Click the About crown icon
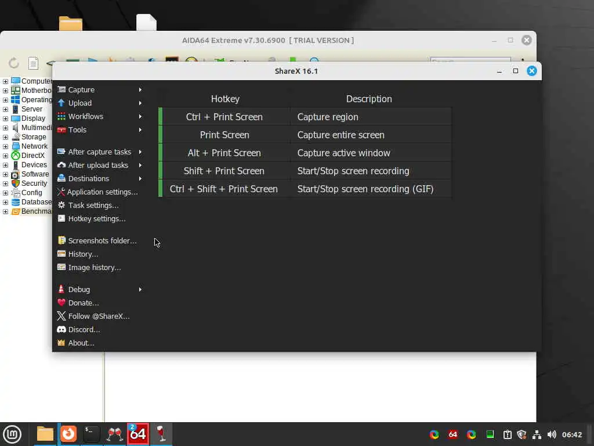 pyautogui.click(x=61, y=343)
